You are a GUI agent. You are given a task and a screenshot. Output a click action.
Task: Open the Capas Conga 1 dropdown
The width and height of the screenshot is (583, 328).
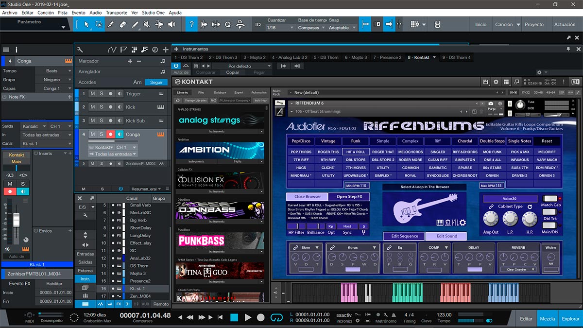(x=54, y=88)
